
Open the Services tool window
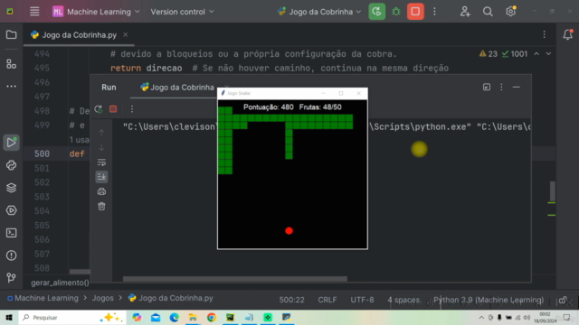click(12, 210)
